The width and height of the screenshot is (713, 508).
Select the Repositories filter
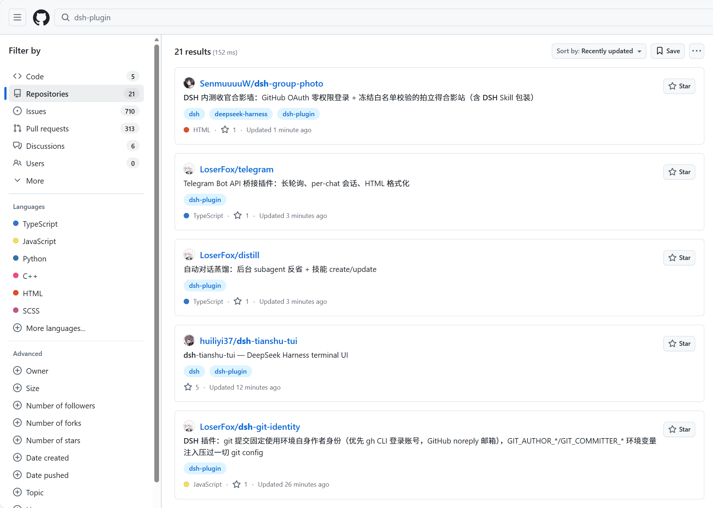tap(76, 94)
